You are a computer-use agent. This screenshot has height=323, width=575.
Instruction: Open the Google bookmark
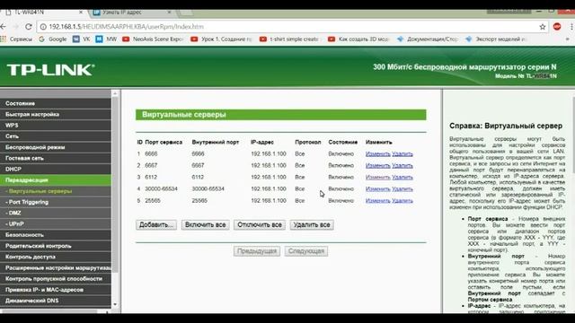(53, 39)
